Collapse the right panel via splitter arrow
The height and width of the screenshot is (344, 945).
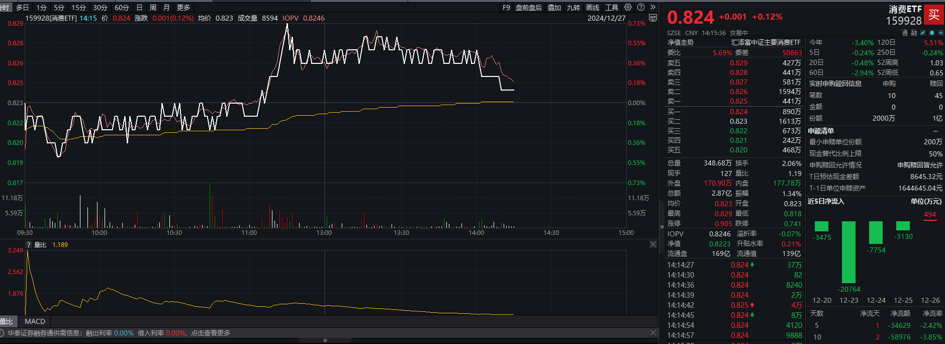[x=661, y=227]
